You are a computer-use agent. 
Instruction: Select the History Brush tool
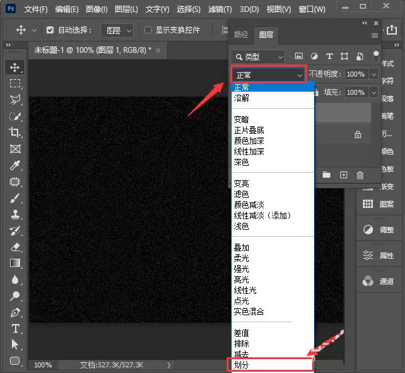click(14, 230)
